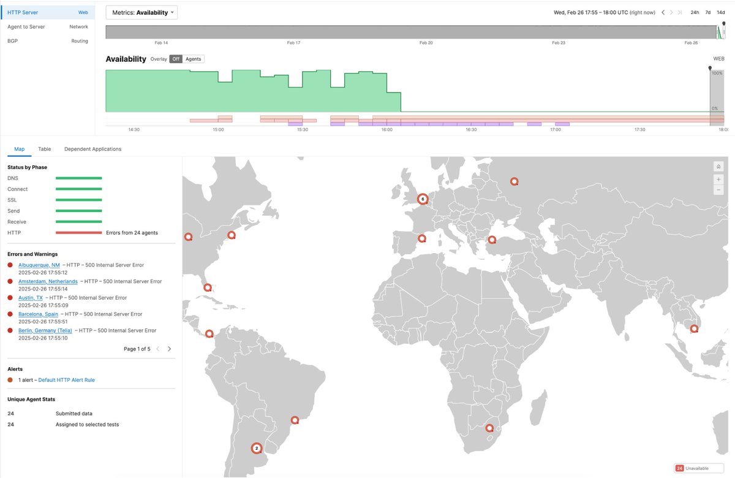
Task: Open the UK agent cluster marked 6
Action: (x=422, y=199)
